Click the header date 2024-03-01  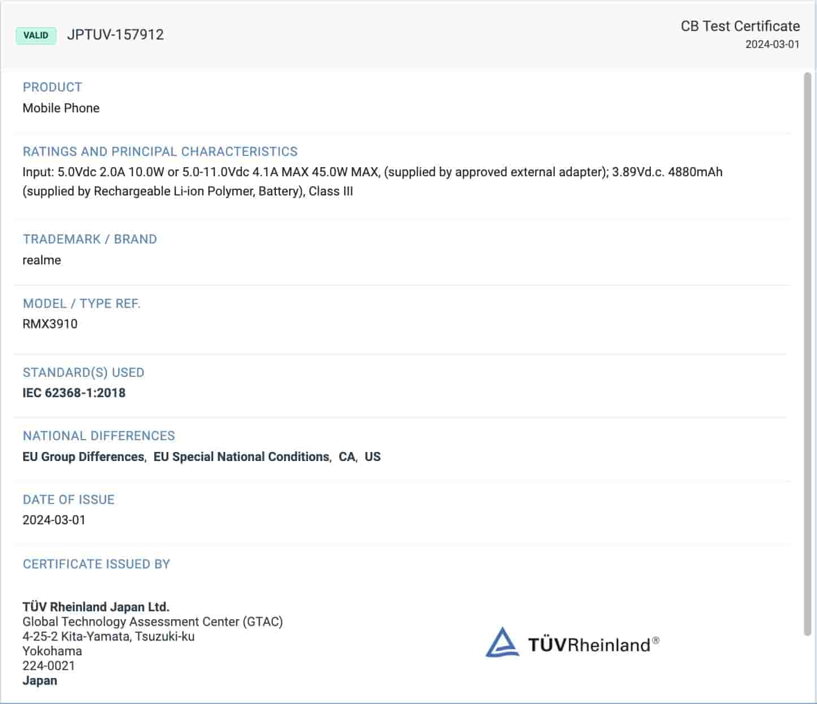tap(772, 45)
